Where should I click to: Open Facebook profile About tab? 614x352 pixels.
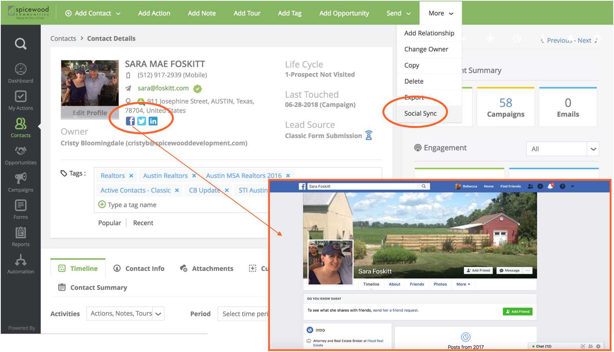click(x=394, y=284)
